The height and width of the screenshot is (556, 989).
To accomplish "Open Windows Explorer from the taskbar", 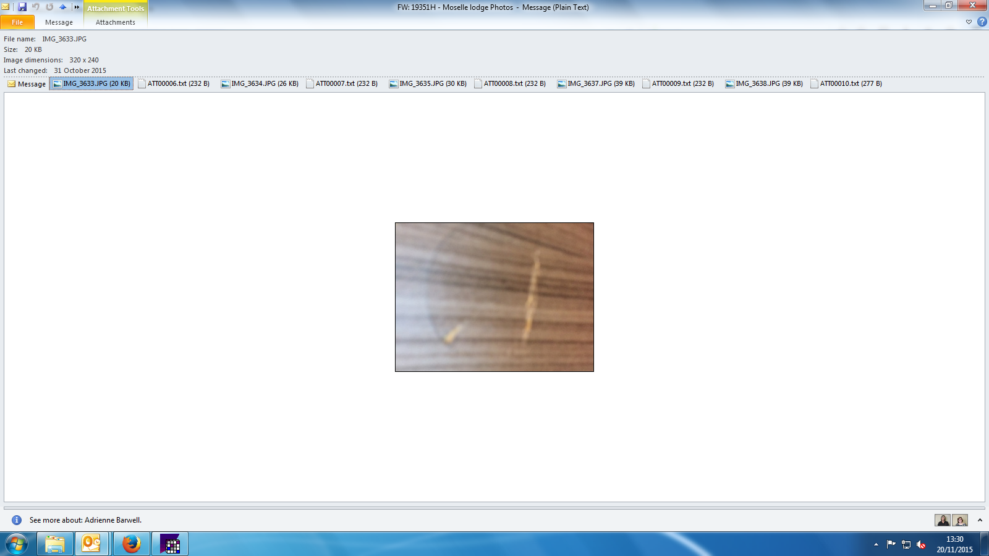I will pos(55,544).
